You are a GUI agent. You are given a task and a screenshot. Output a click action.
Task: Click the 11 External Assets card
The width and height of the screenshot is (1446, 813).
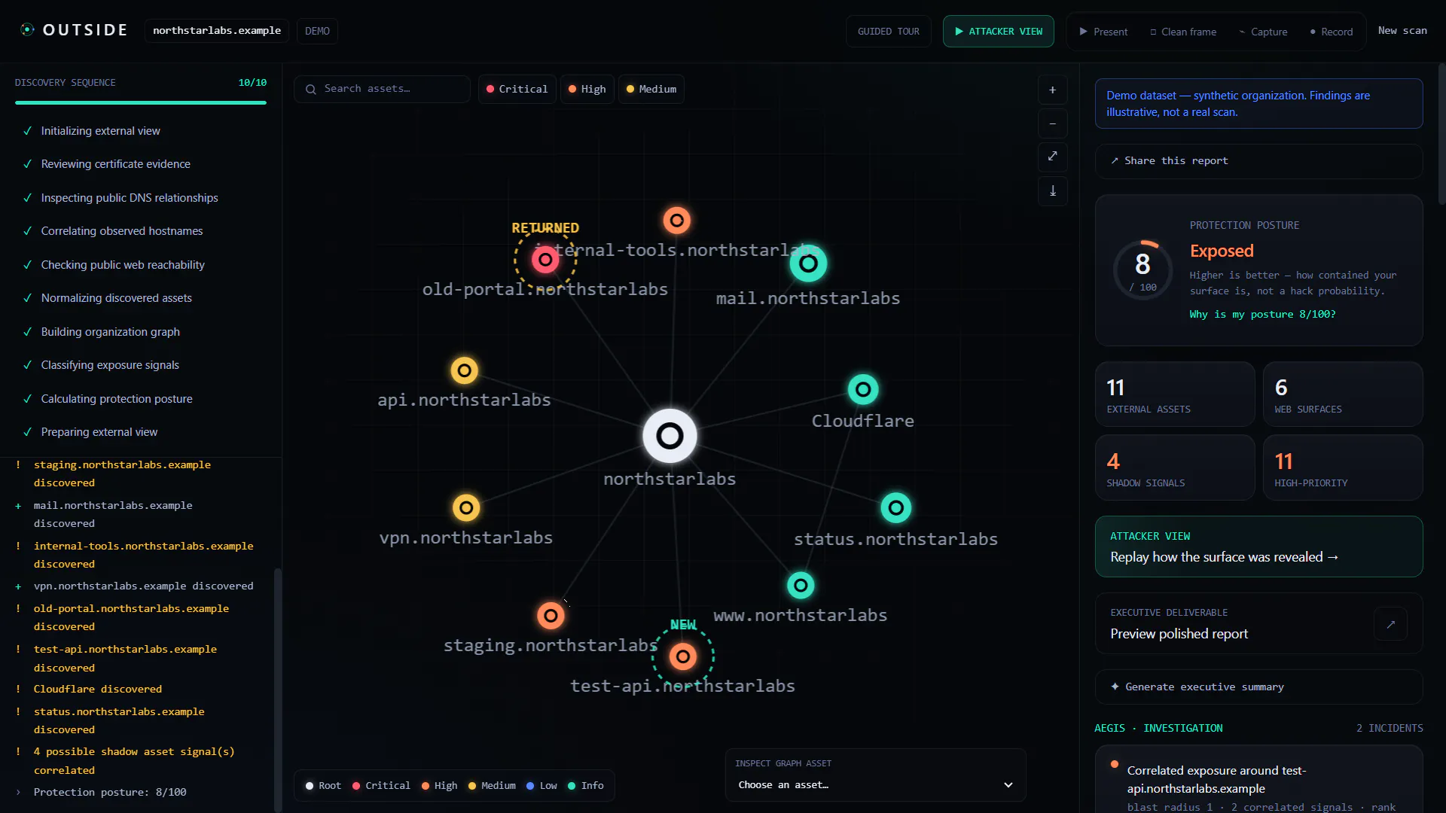pos(1175,394)
